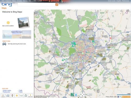This screenshot has height=98, width=131.
Task: Click the list app icon in bottom toolbar
Action: coord(3,96)
